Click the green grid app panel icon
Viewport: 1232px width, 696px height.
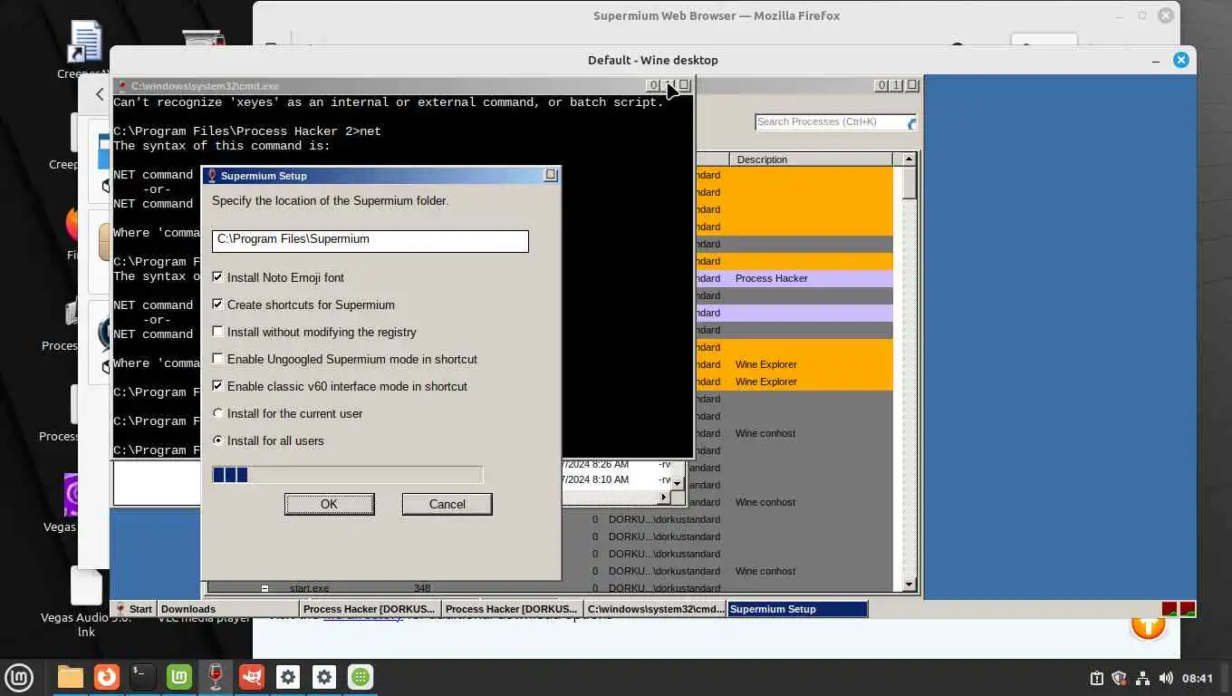(x=361, y=677)
